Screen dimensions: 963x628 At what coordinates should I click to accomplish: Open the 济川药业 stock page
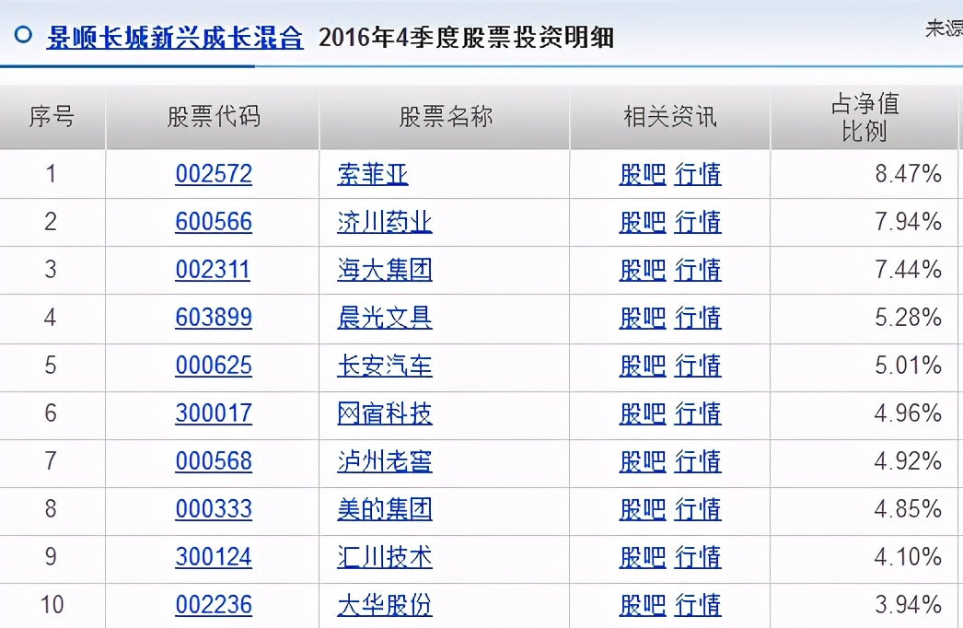[384, 222]
